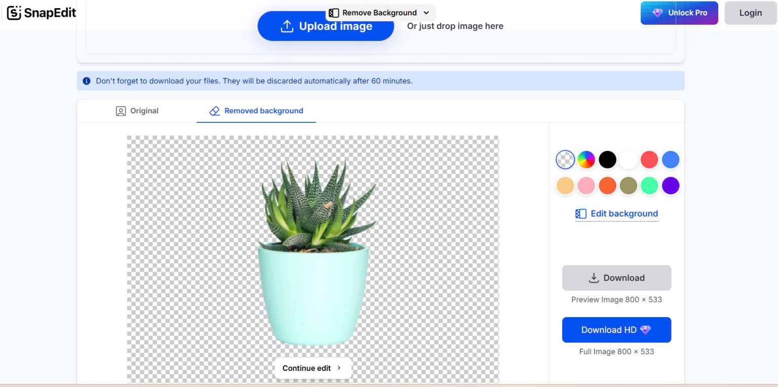
Task: Click the diamond icon on Download HD
Action: [x=645, y=330]
